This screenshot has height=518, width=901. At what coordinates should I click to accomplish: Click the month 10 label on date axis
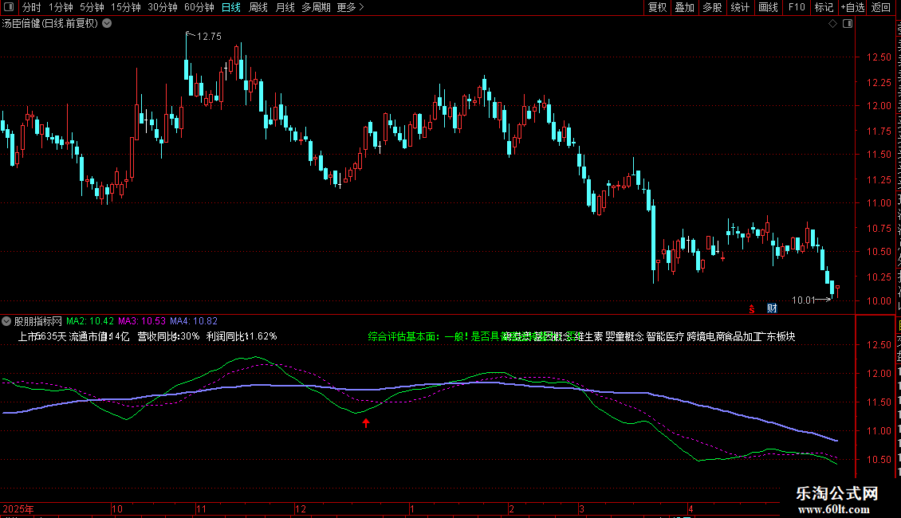116,508
